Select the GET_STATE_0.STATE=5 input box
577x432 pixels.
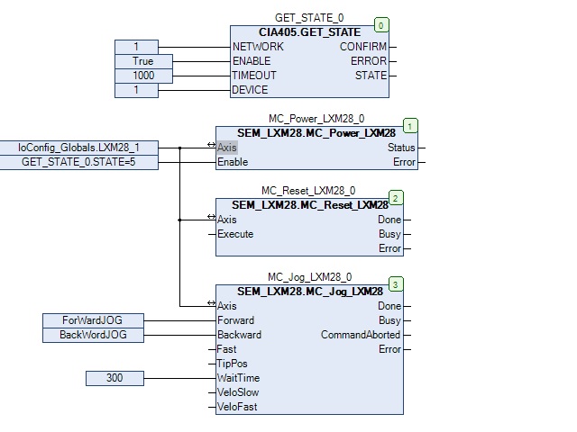tap(78, 162)
